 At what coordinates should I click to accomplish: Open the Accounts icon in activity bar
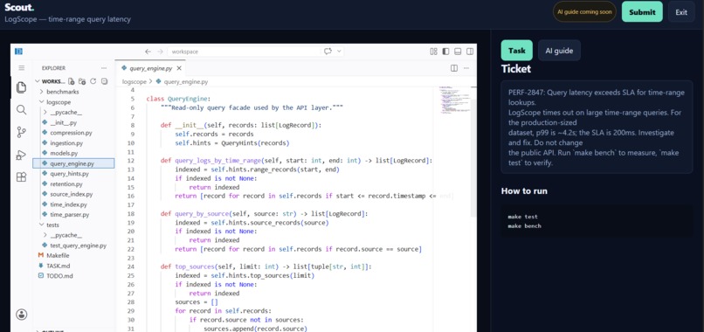[21, 315]
